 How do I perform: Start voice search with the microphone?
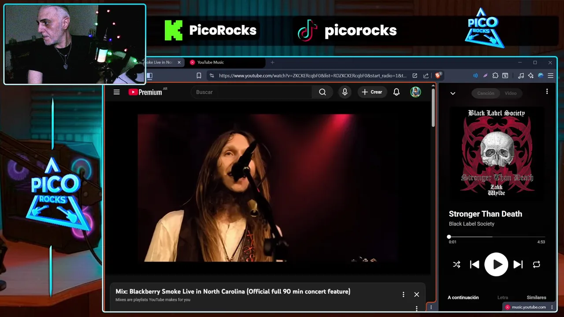coord(345,92)
